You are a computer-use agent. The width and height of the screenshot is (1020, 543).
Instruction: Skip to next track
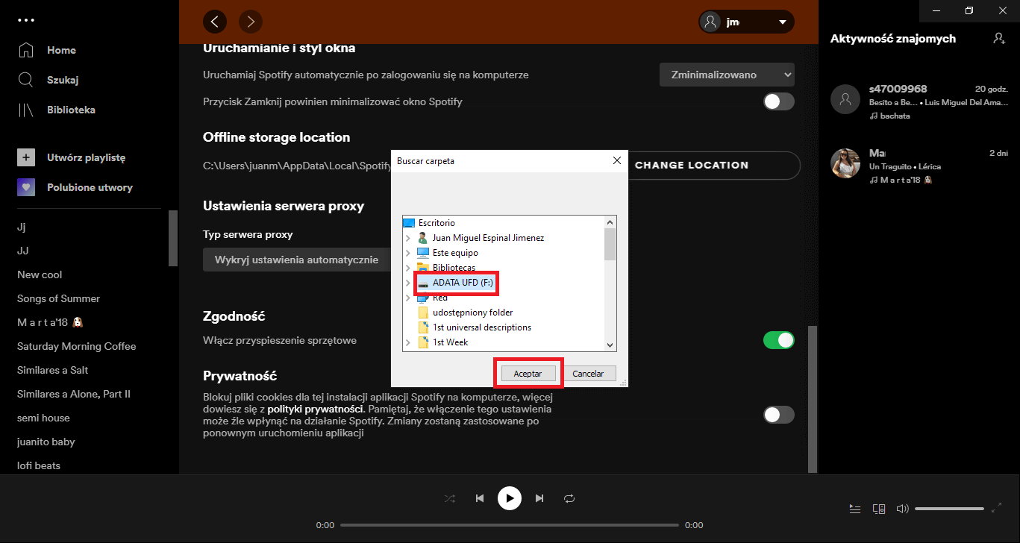click(x=539, y=498)
